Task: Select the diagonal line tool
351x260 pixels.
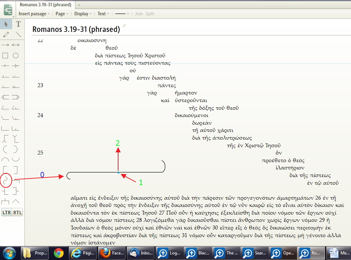Action: (18, 34)
